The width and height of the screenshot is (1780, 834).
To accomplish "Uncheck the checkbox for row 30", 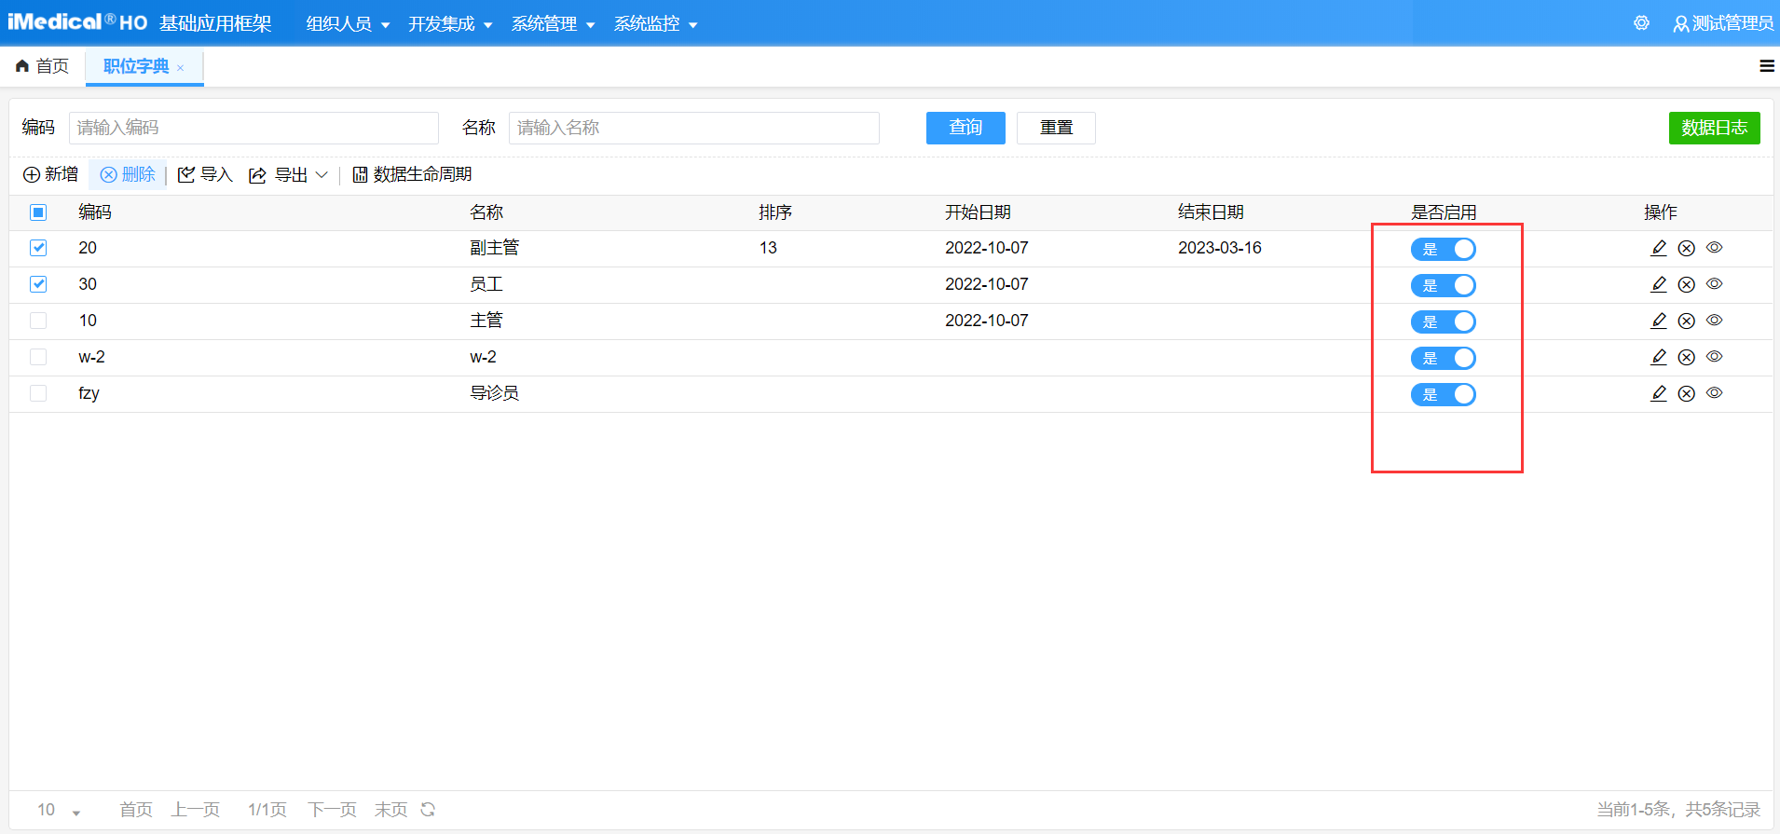I will [38, 284].
